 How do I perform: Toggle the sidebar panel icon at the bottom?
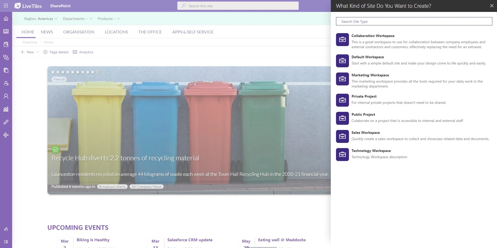[6, 242]
